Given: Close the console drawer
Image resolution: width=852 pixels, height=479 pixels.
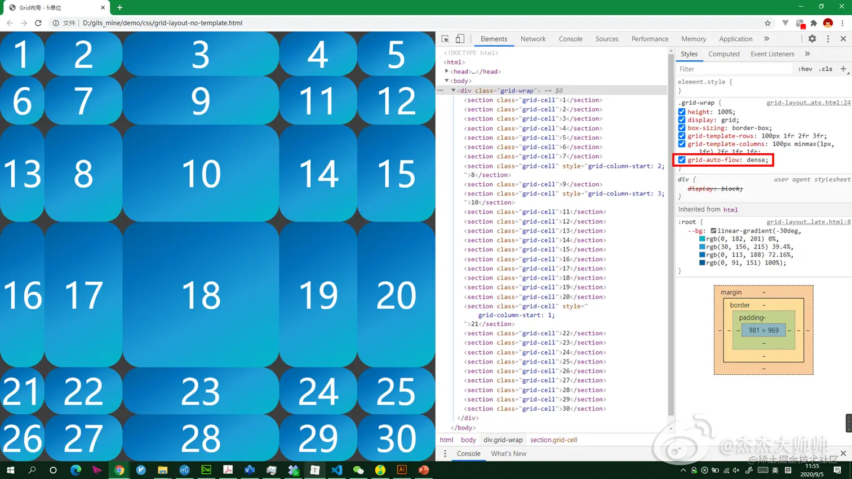Looking at the screenshot, I should tap(844, 454).
